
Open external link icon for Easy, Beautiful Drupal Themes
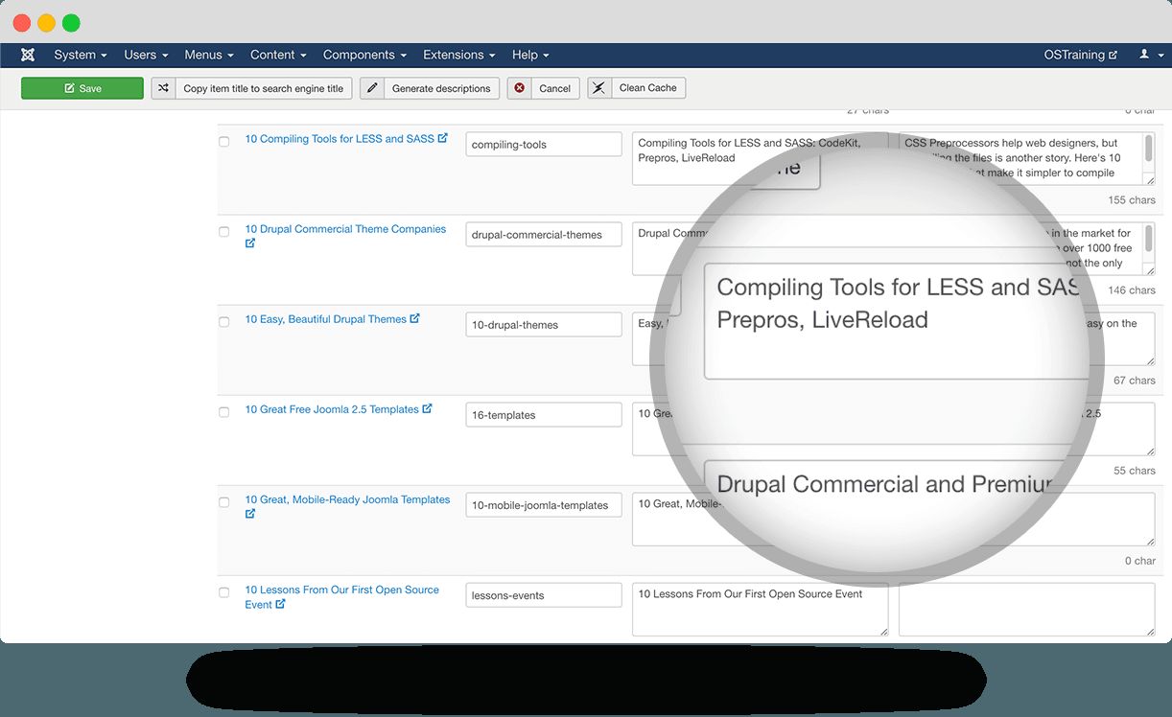tap(414, 318)
